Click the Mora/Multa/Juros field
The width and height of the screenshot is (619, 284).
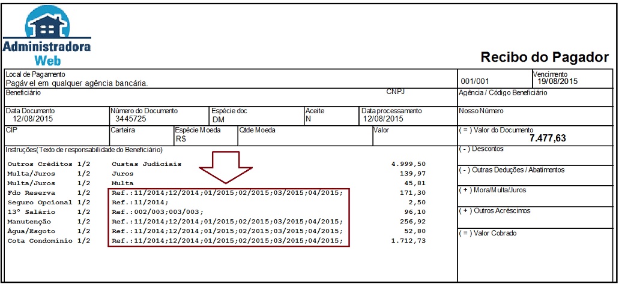click(537, 196)
